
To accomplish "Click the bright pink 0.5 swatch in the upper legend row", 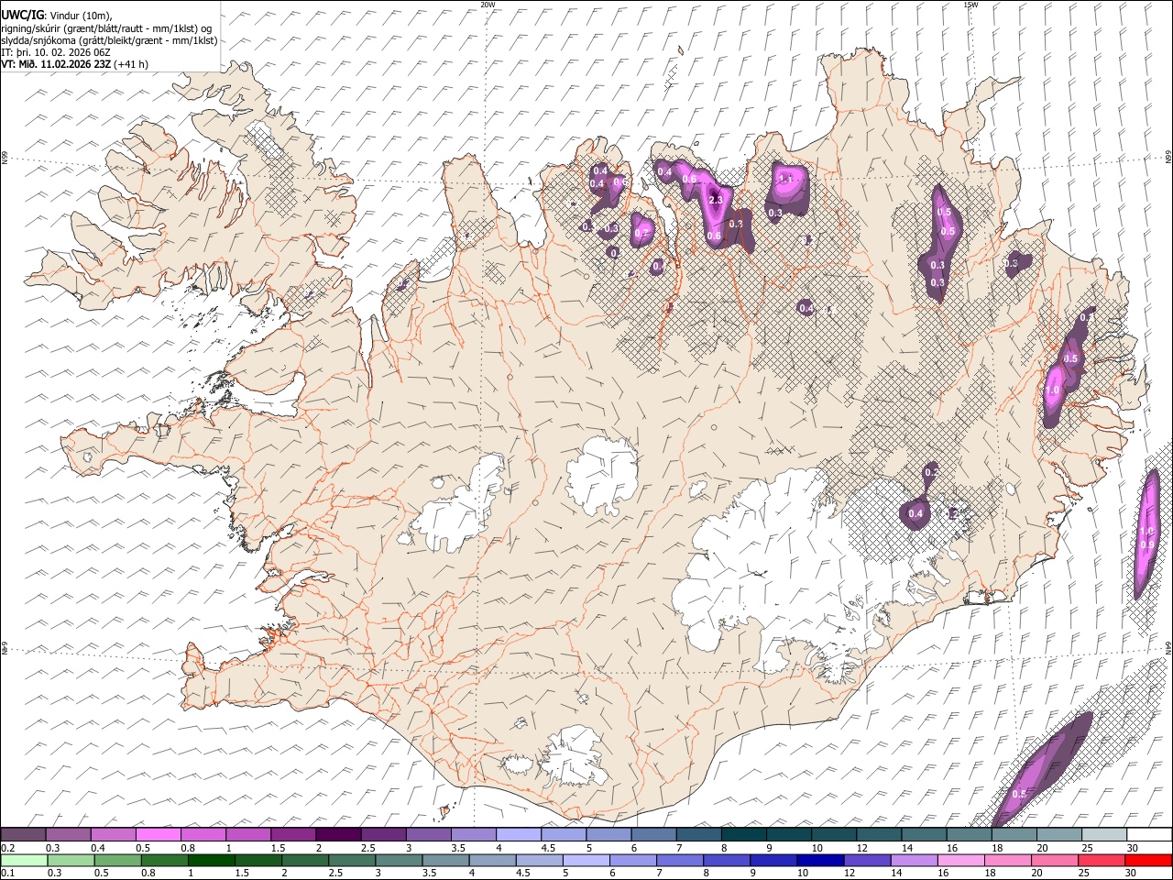I will pyautogui.click(x=158, y=835).
